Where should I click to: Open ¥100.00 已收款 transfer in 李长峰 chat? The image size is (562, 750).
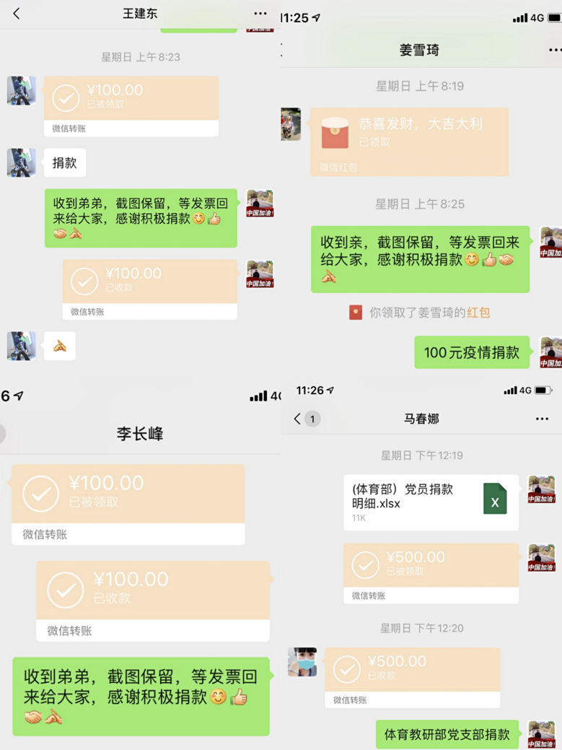pyautogui.click(x=153, y=601)
